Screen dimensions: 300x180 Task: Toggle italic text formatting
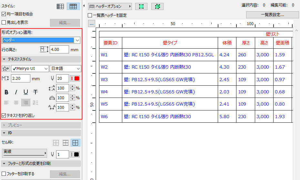16,92
